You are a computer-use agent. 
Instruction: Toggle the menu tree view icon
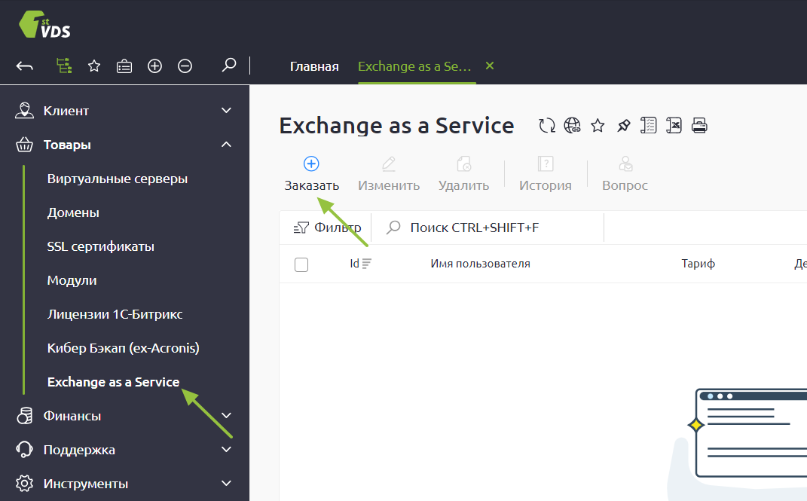[x=64, y=66]
